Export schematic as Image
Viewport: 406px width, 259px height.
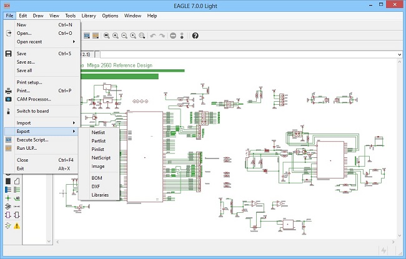coord(99,166)
